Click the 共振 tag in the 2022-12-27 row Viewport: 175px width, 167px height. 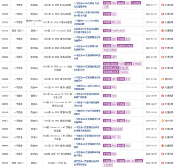[x=127, y=104]
